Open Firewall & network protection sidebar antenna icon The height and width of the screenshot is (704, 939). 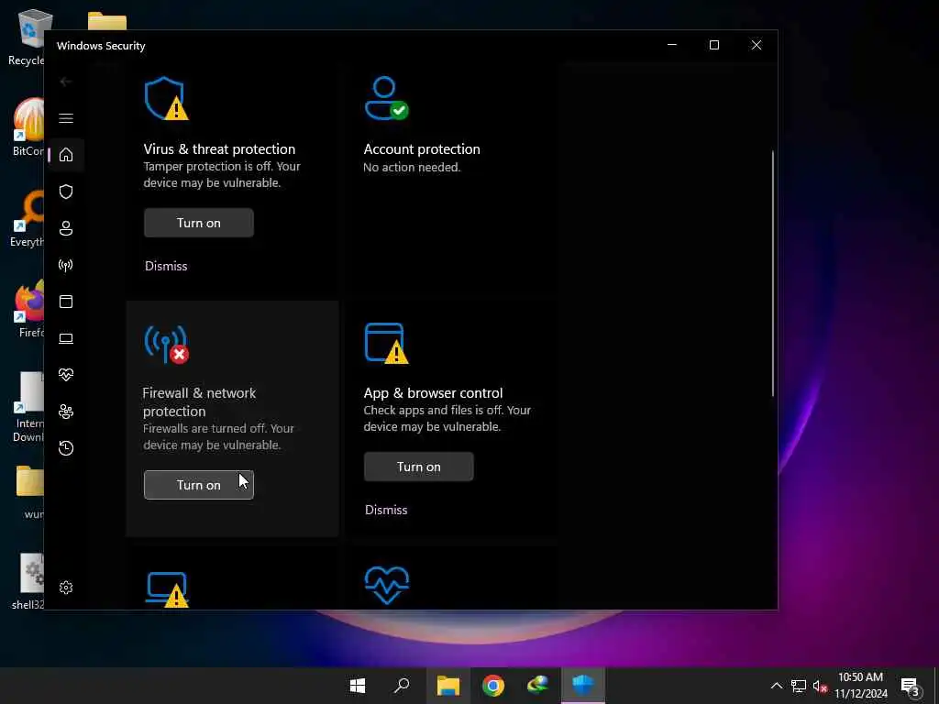[x=66, y=265]
